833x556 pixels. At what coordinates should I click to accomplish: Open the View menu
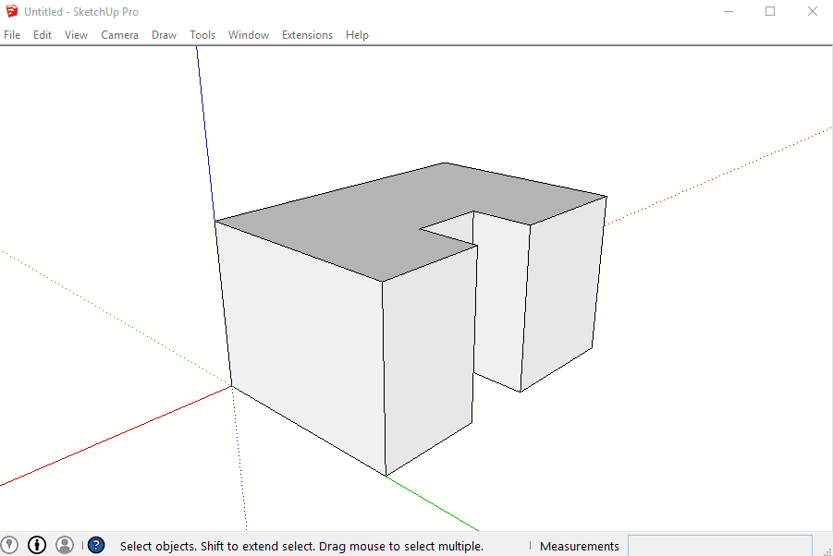click(x=76, y=35)
